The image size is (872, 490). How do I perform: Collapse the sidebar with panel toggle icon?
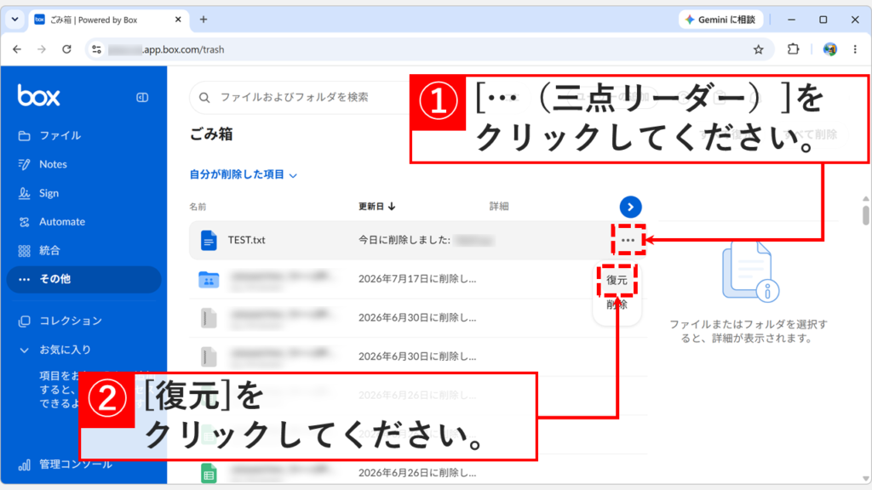(142, 97)
